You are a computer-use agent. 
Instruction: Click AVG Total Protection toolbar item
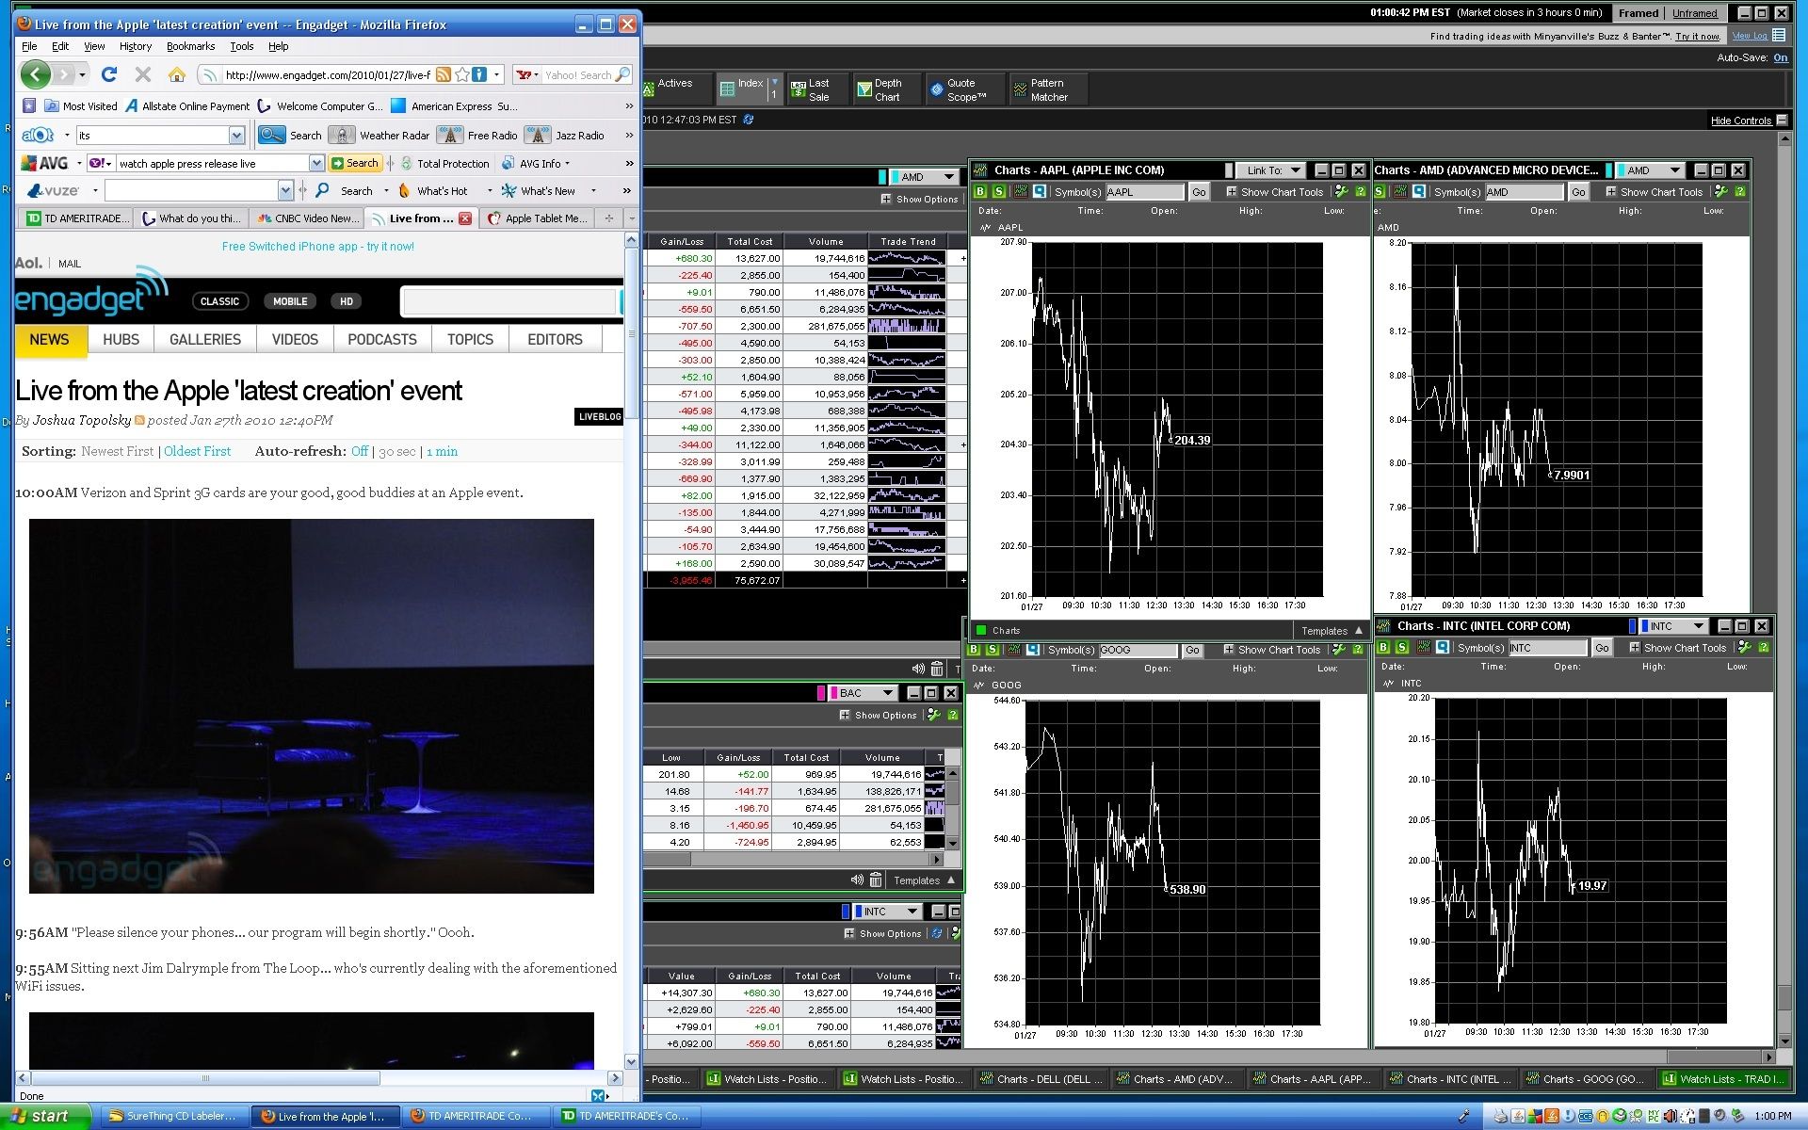444,163
